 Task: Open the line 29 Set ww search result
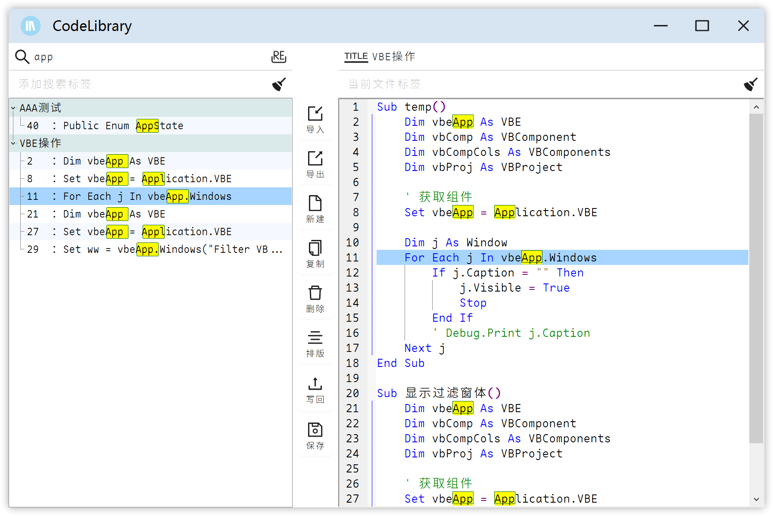172,249
